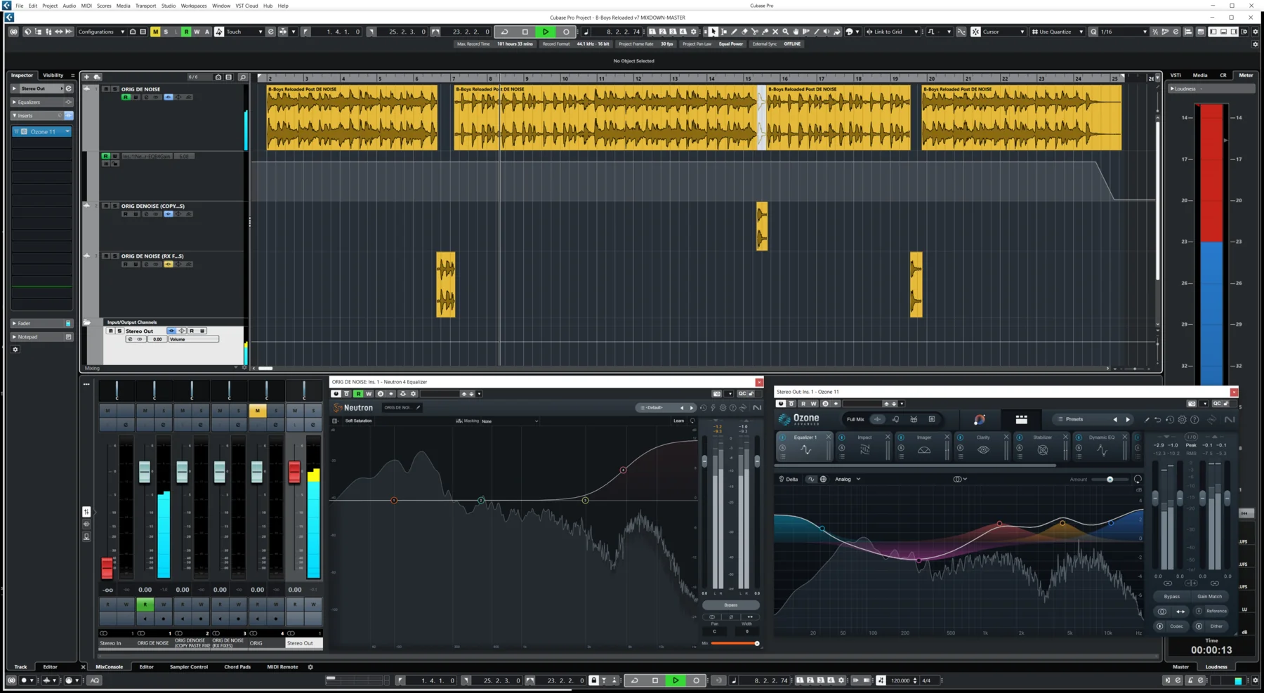Toggle global Write W automation button
Screen dimensions: 1264x693
click(x=197, y=32)
